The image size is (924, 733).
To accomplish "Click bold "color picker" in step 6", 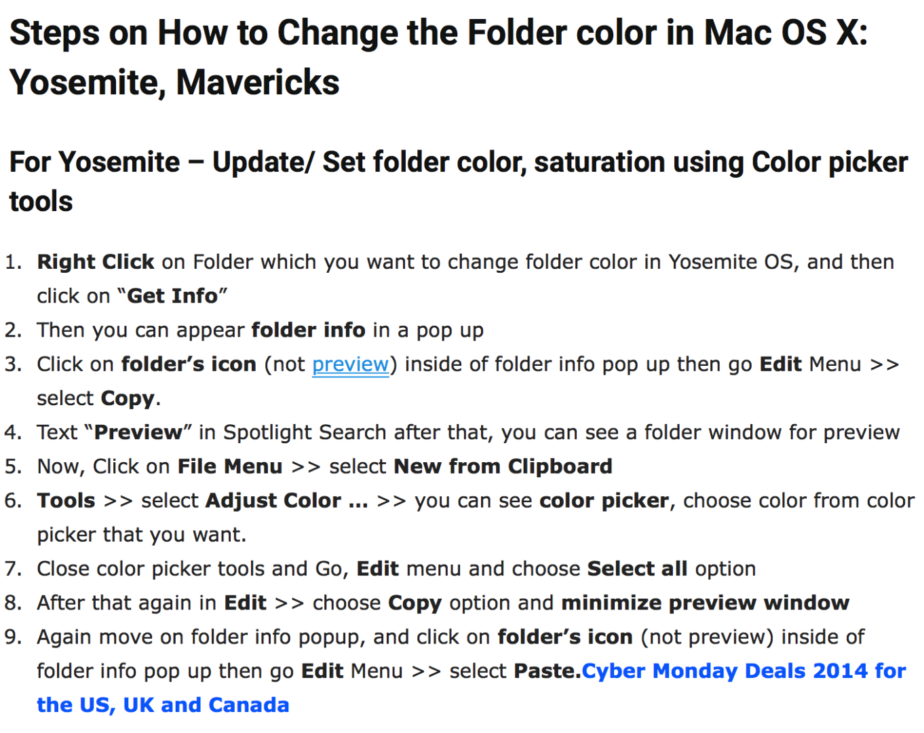I will point(604,501).
